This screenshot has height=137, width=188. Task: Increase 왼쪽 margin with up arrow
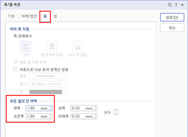click(51, 107)
